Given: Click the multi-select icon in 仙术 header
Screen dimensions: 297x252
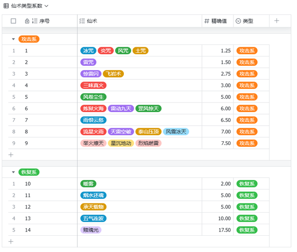Looking at the screenshot, I should [82, 21].
